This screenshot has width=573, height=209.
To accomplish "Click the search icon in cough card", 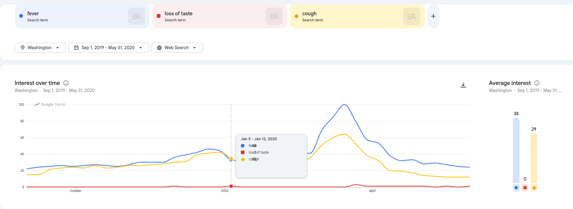I will [x=411, y=16].
